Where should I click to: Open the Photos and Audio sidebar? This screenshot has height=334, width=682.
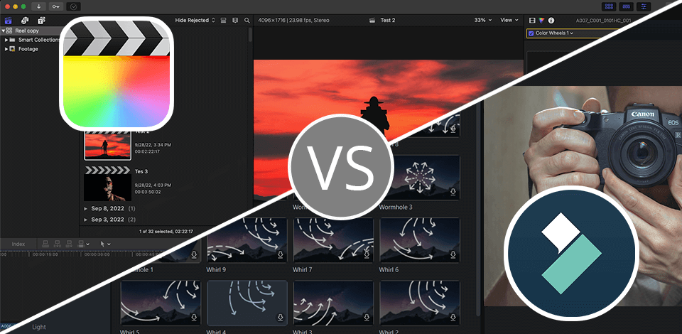pyautogui.click(x=25, y=20)
